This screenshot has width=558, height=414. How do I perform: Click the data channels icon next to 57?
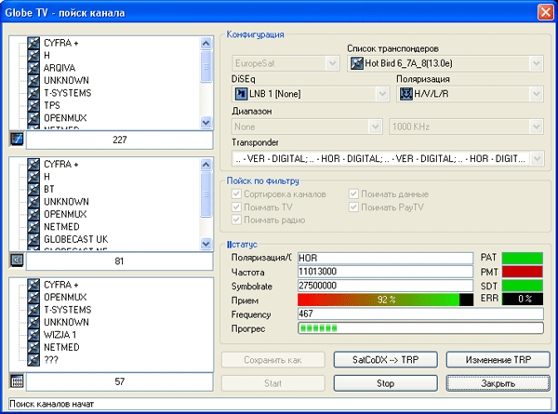17,381
